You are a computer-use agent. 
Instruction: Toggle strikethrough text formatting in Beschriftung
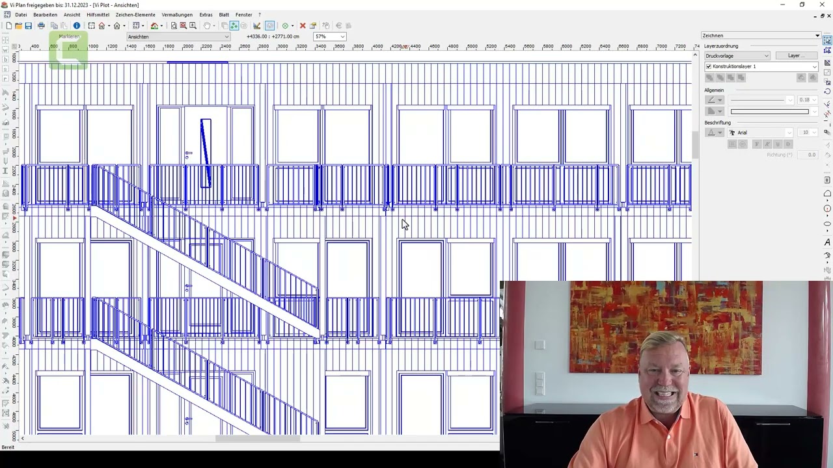(x=788, y=144)
